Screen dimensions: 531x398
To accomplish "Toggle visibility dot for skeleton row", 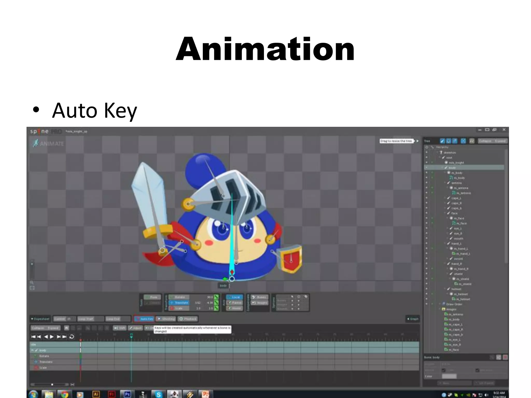I will (x=427, y=152).
